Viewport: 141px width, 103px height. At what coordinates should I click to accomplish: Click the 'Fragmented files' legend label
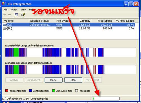point(17,91)
